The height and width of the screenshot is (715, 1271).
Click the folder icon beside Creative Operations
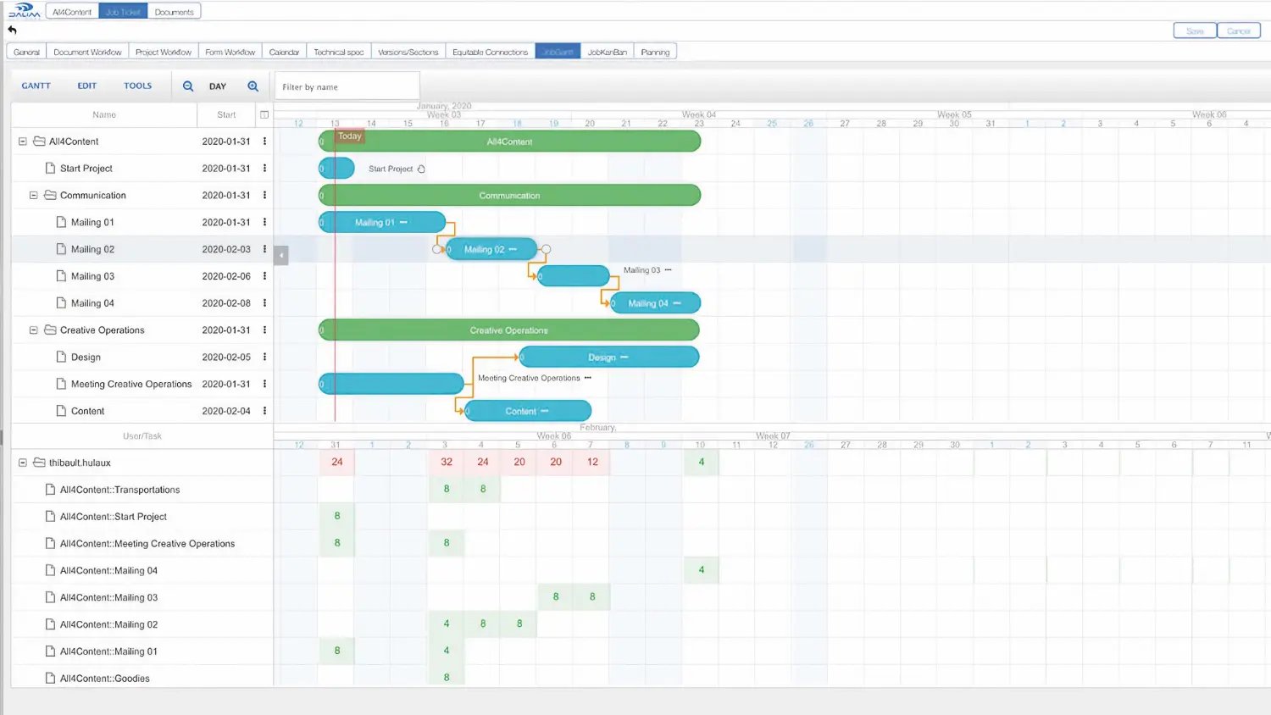pyautogui.click(x=51, y=330)
